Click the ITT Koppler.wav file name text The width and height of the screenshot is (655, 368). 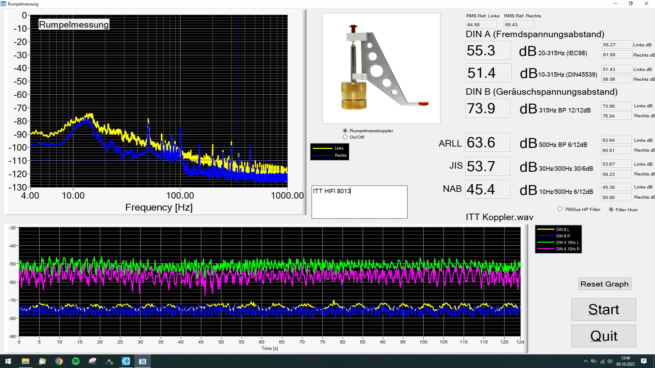point(499,217)
